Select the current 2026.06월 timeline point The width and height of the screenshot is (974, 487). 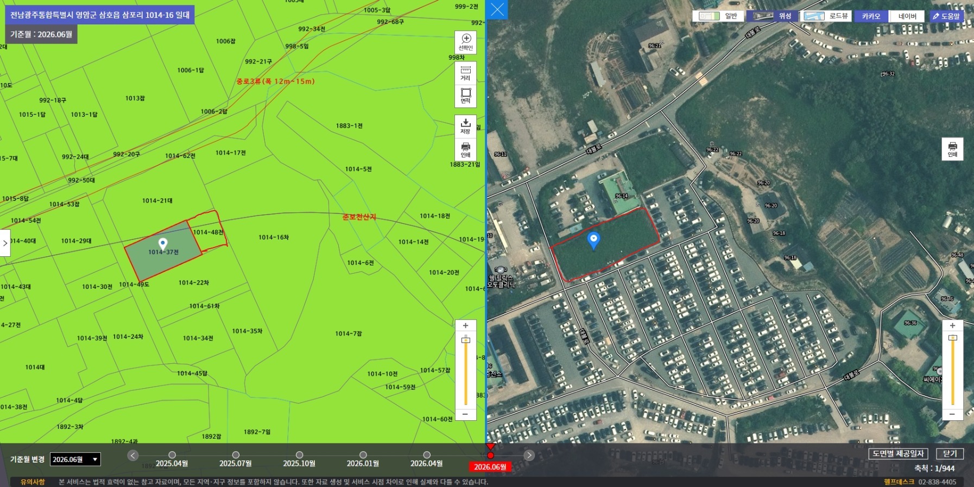point(490,456)
